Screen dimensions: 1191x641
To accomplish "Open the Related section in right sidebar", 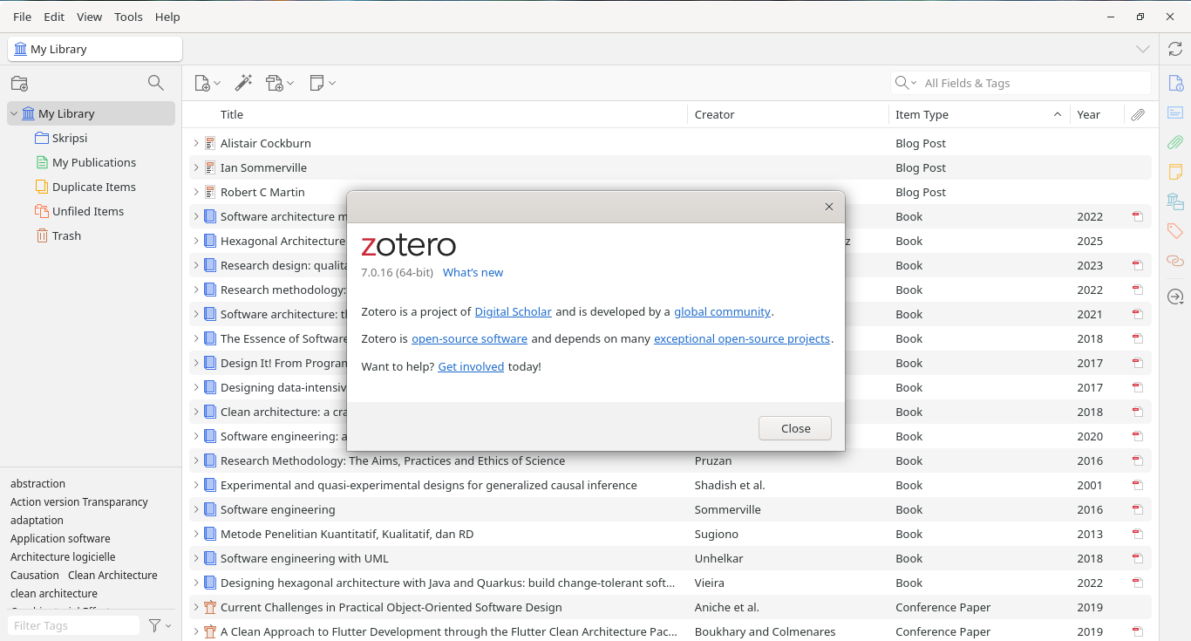I will coord(1175,261).
